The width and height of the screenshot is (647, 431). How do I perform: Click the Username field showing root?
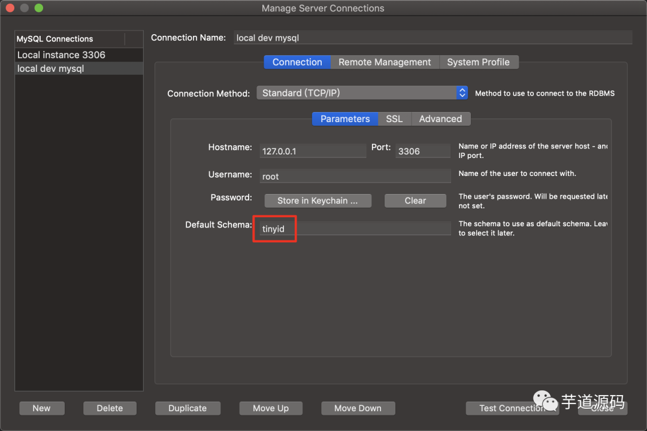pyautogui.click(x=355, y=176)
